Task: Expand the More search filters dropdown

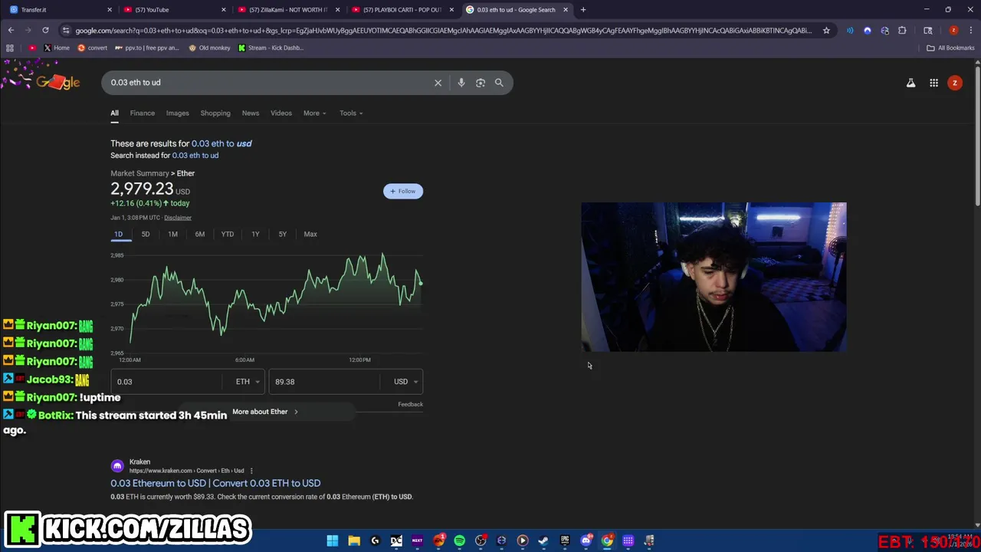Action: pyautogui.click(x=314, y=113)
